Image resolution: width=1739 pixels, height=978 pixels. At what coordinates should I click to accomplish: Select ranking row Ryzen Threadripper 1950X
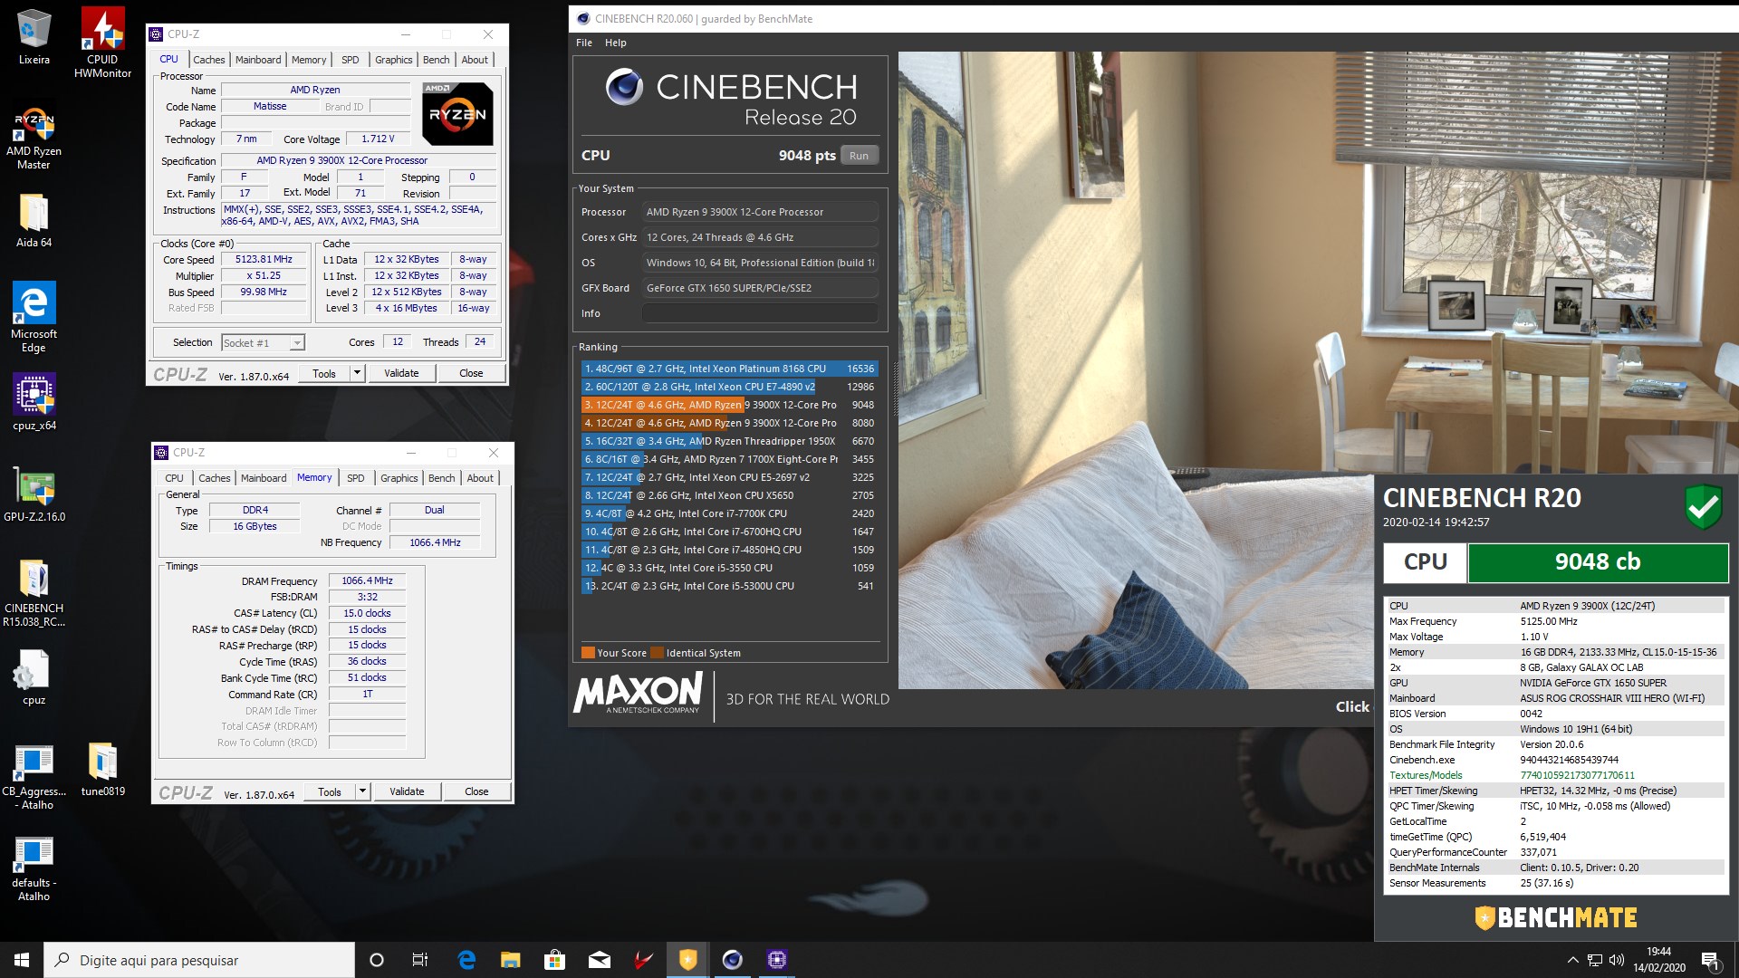tap(729, 441)
